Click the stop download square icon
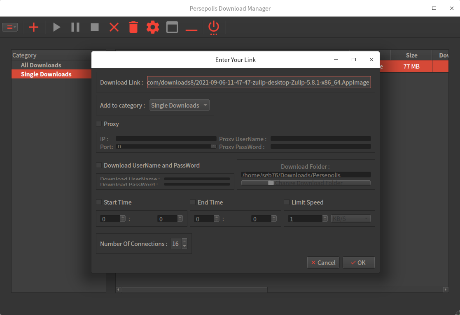460x315 pixels. (x=95, y=28)
